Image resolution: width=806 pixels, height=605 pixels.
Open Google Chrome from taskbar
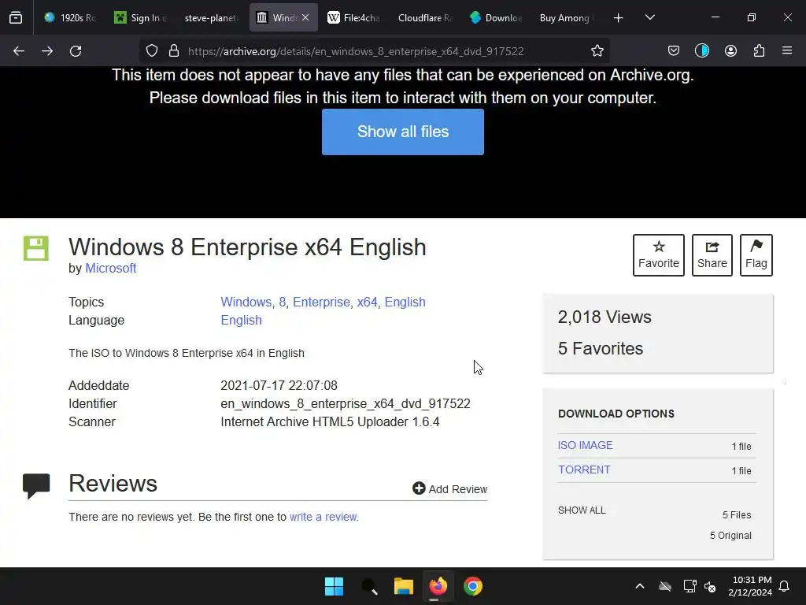473,586
